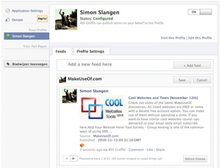Click the green status dot beside Simon Slangen

click(8, 36)
